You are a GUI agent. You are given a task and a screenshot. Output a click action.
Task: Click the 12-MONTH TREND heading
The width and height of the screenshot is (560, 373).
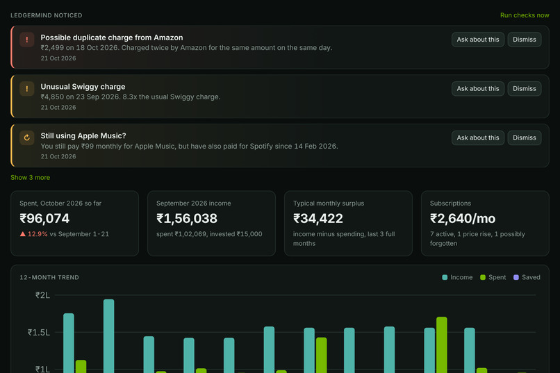[x=49, y=277]
